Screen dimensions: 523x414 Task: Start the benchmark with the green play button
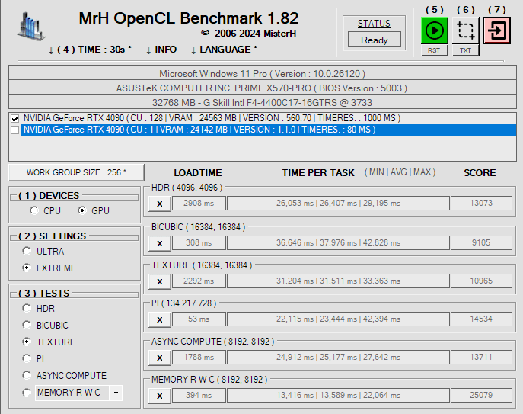tap(434, 30)
